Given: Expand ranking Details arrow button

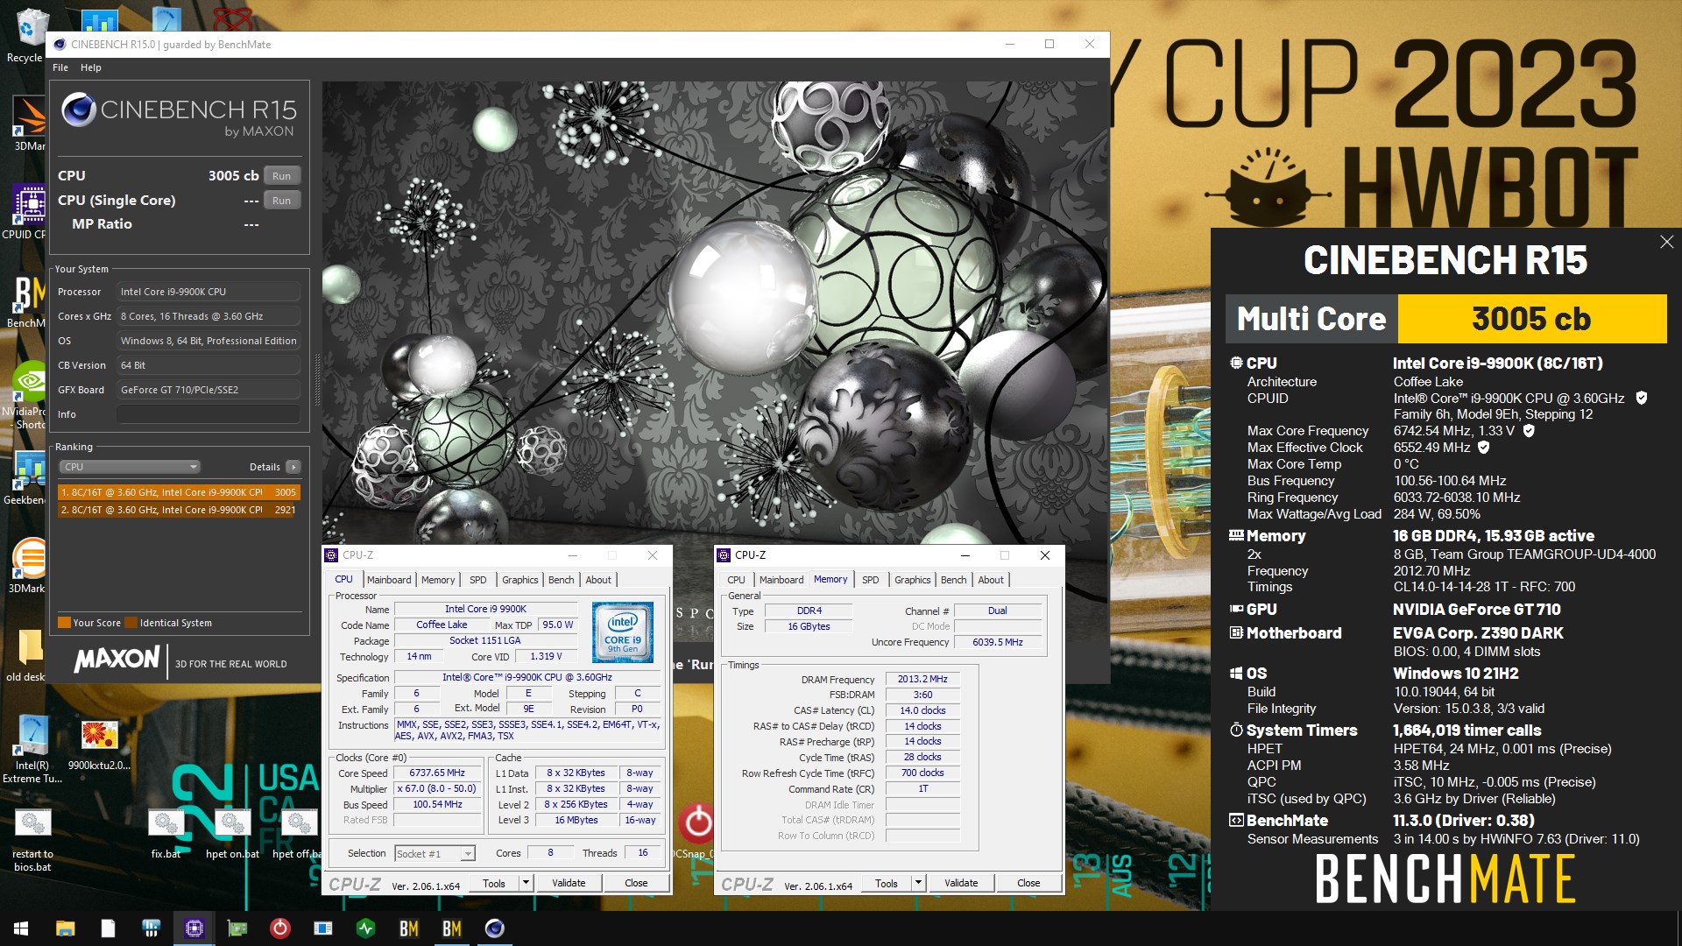Looking at the screenshot, I should pyautogui.click(x=293, y=467).
